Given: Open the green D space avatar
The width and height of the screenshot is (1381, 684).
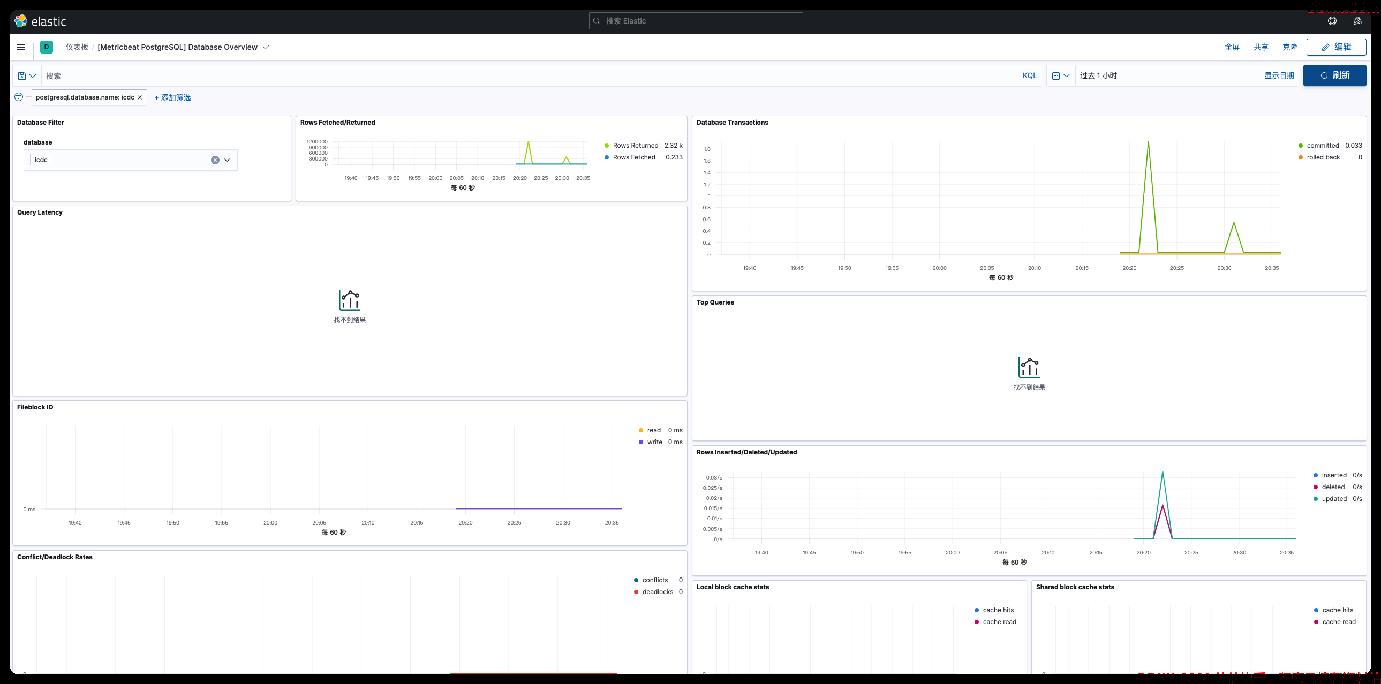Looking at the screenshot, I should (x=47, y=47).
